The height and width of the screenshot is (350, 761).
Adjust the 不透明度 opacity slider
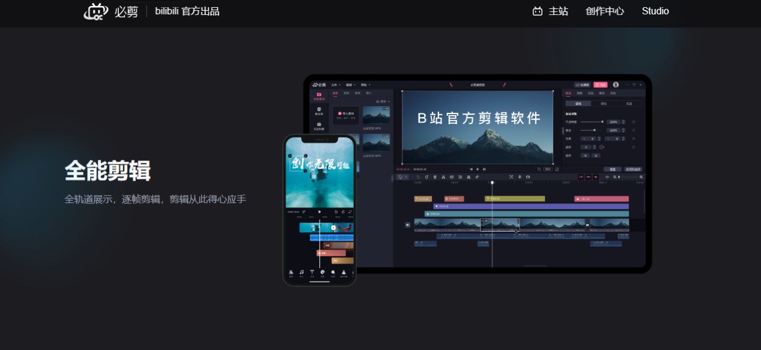tap(592, 122)
